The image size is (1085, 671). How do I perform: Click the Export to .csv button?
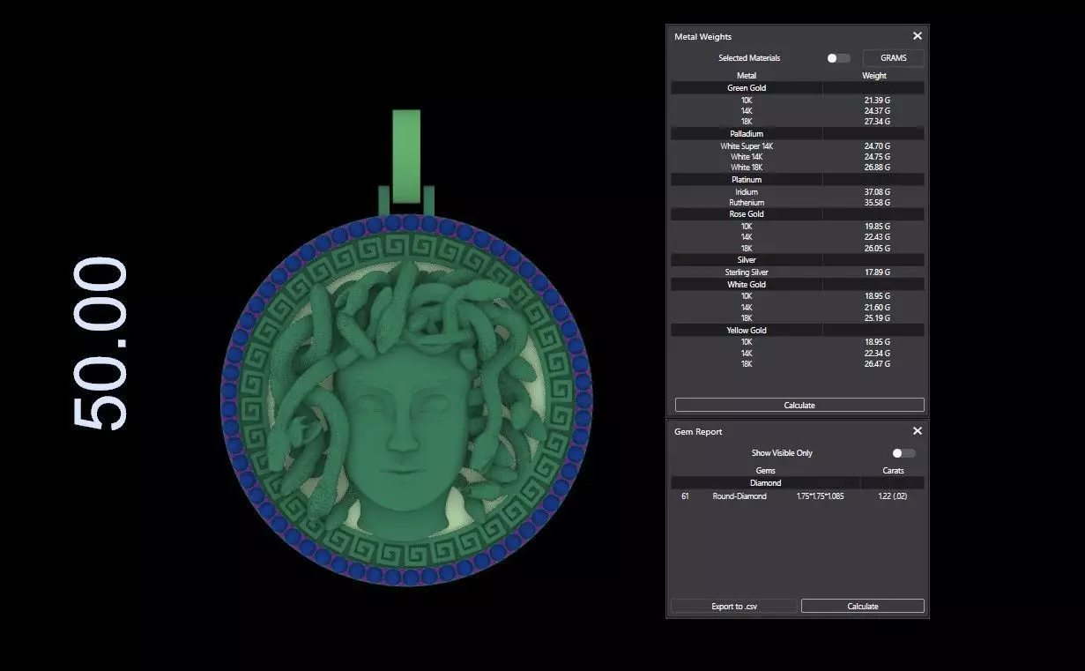(x=734, y=607)
